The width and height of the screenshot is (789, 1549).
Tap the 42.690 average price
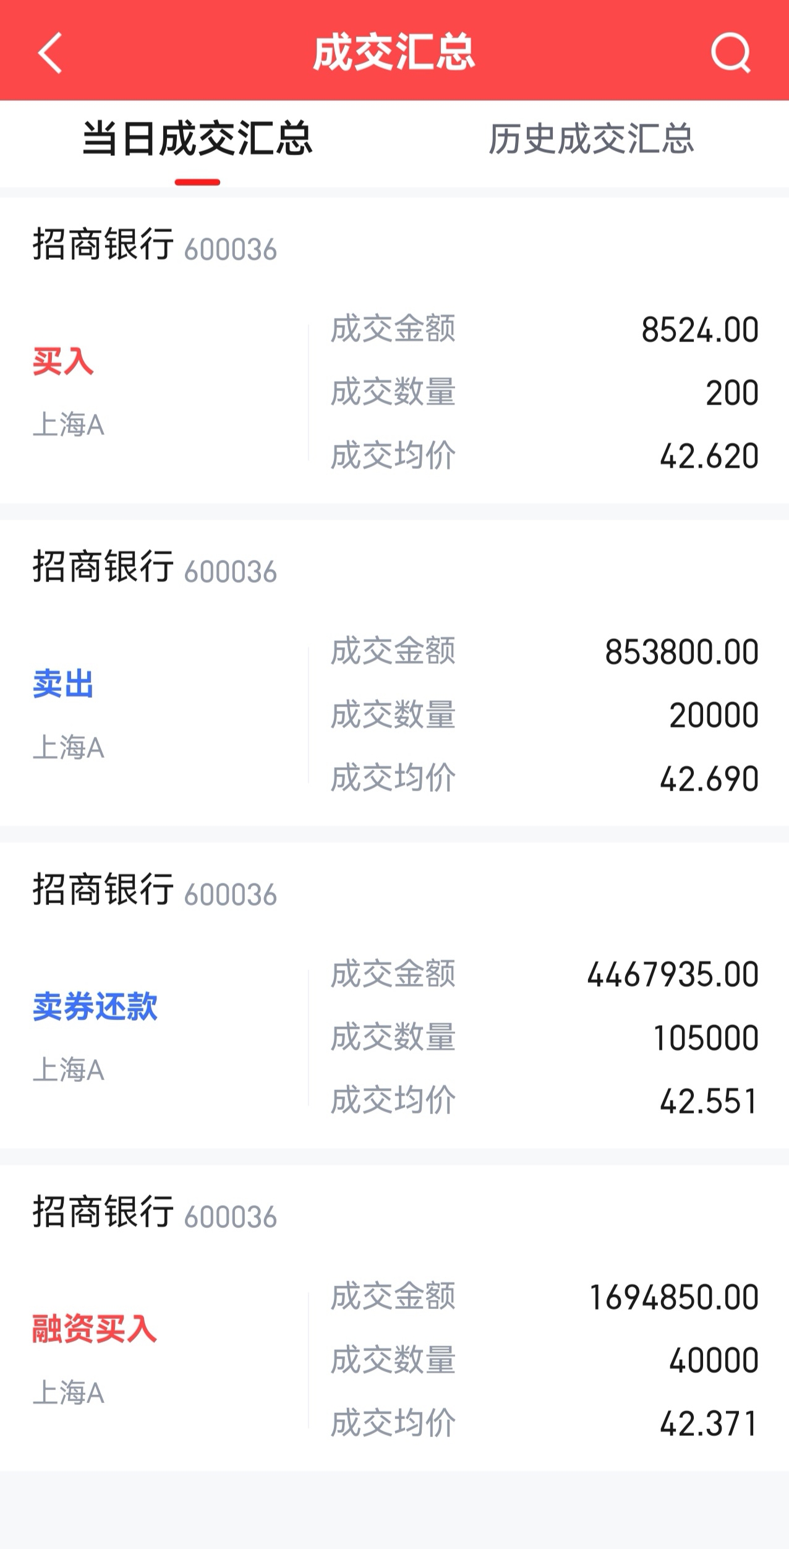[x=709, y=779]
